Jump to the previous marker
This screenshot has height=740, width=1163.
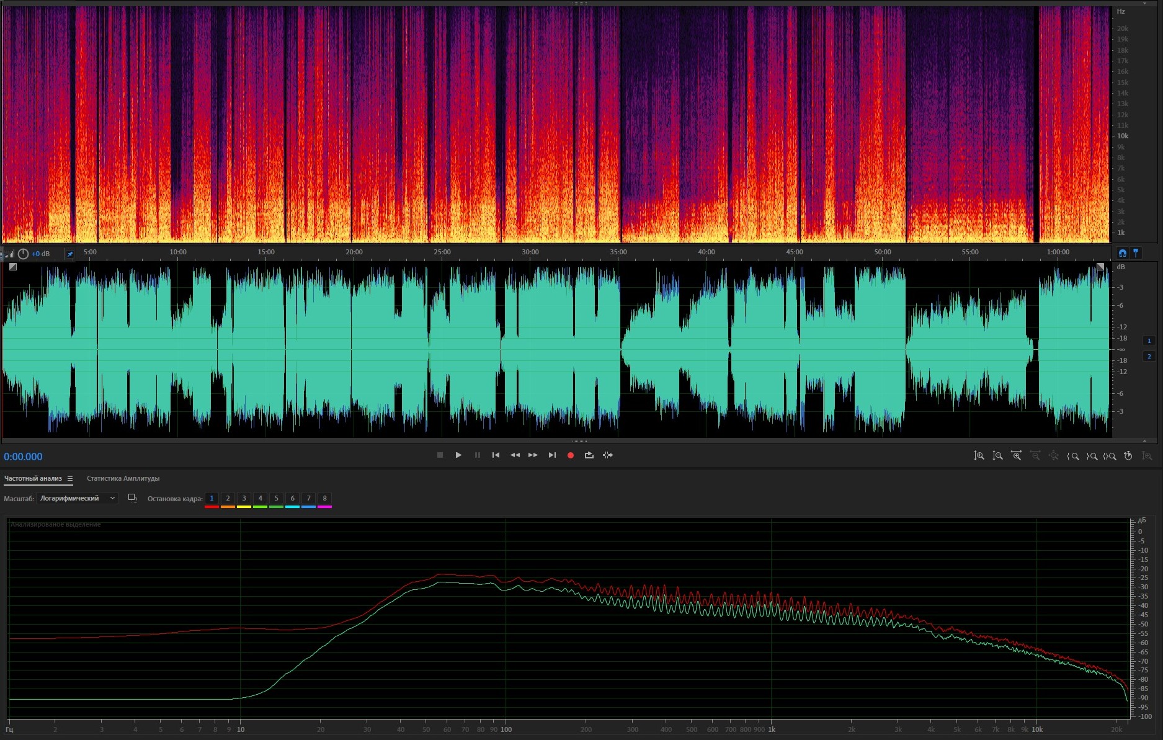[x=496, y=455]
